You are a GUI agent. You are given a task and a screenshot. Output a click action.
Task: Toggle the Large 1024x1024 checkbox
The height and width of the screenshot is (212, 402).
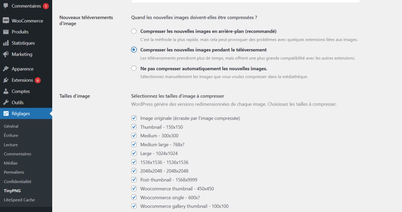pyautogui.click(x=134, y=153)
